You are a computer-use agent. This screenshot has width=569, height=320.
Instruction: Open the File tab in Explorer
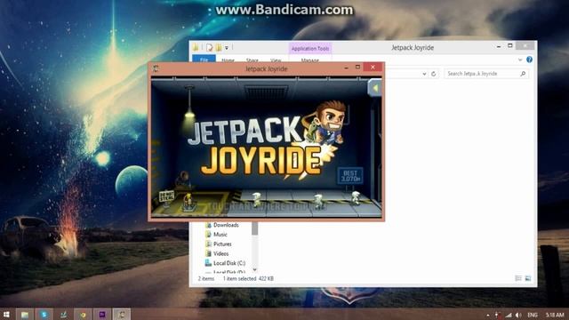click(204, 60)
